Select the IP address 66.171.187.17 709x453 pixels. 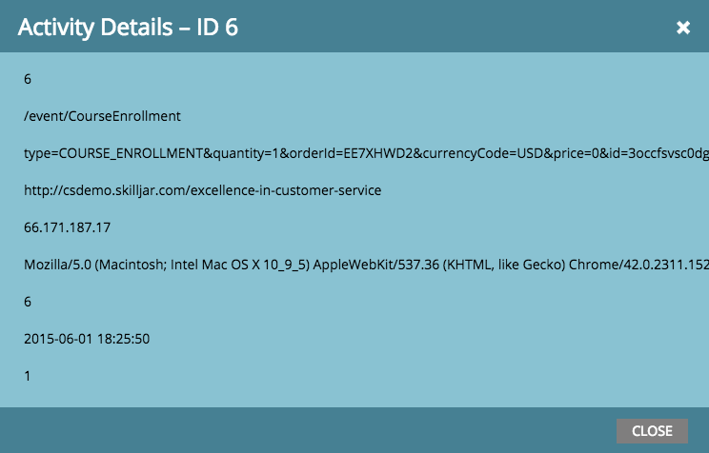pyautogui.click(x=67, y=227)
